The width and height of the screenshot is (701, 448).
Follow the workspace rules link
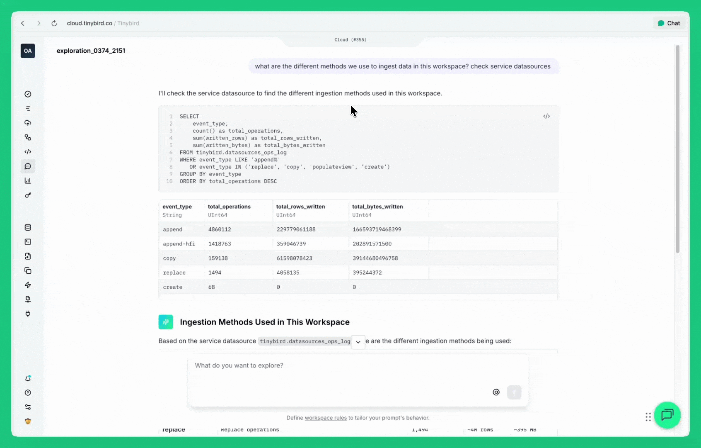click(x=326, y=418)
